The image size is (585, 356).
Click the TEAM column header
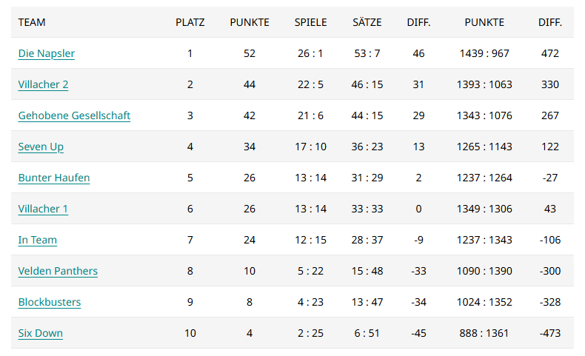pos(32,22)
